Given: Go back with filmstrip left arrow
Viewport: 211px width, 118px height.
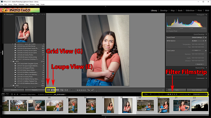Looking at the screenshot, I should click(14, 94).
